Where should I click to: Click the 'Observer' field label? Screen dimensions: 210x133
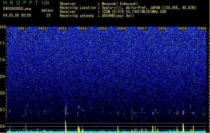68,4
